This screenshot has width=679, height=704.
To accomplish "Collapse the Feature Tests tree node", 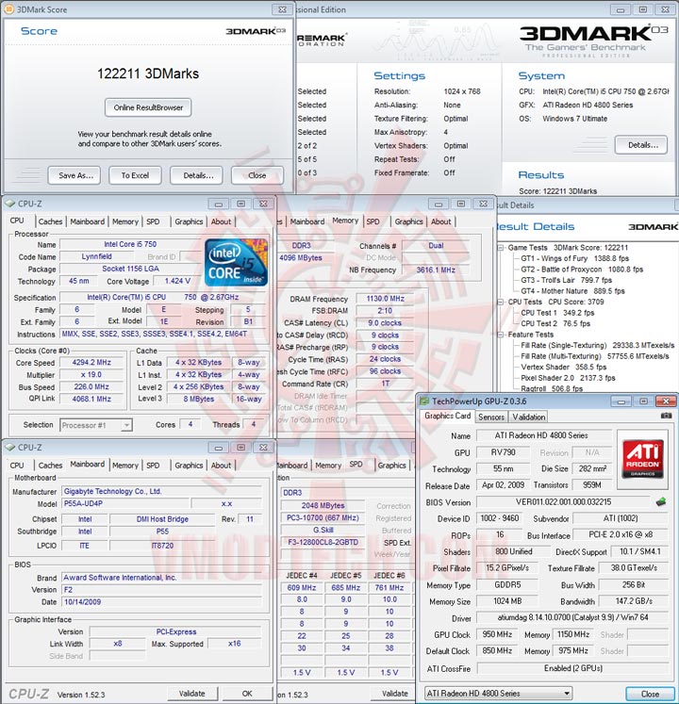I will coord(501,335).
